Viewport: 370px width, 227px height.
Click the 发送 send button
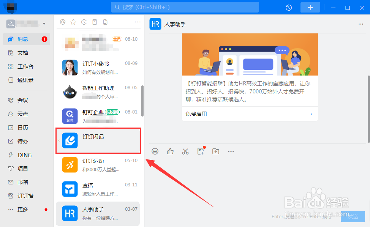pos(353,216)
